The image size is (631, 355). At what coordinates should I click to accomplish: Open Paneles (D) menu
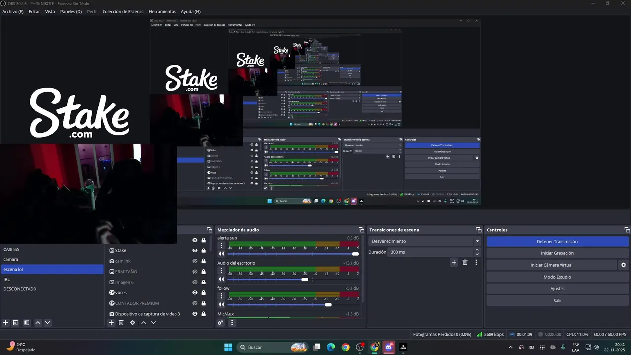coord(71,11)
